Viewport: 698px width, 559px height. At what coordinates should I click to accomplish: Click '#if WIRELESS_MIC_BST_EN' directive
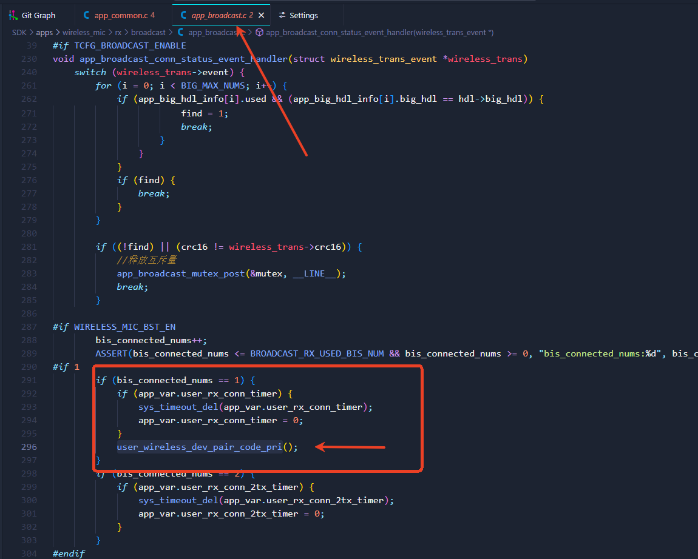[114, 327]
